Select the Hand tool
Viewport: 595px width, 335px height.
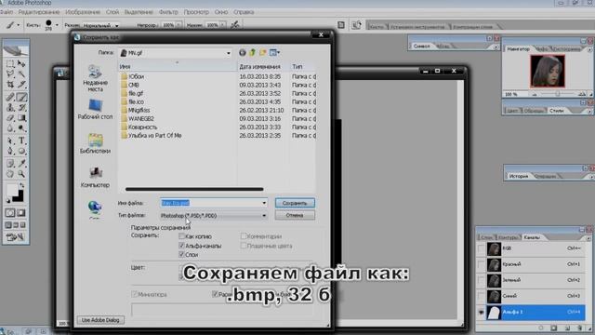pyautogui.click(x=10, y=174)
